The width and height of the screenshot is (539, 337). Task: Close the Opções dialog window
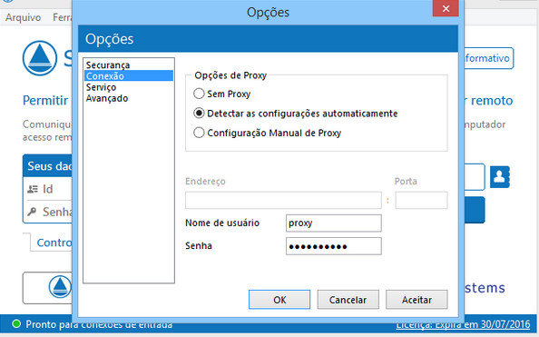pos(446,8)
